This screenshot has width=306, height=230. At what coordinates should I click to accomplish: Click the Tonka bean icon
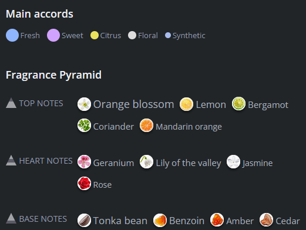(x=84, y=220)
